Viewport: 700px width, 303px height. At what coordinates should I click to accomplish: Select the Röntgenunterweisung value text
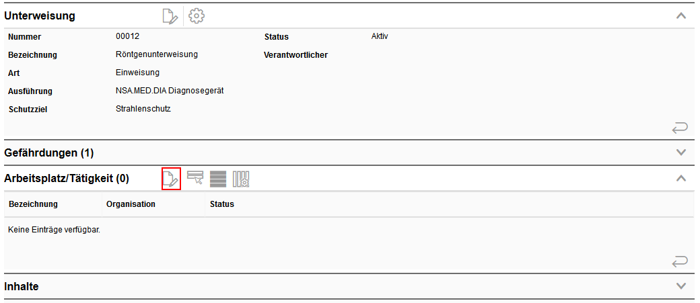(x=157, y=54)
